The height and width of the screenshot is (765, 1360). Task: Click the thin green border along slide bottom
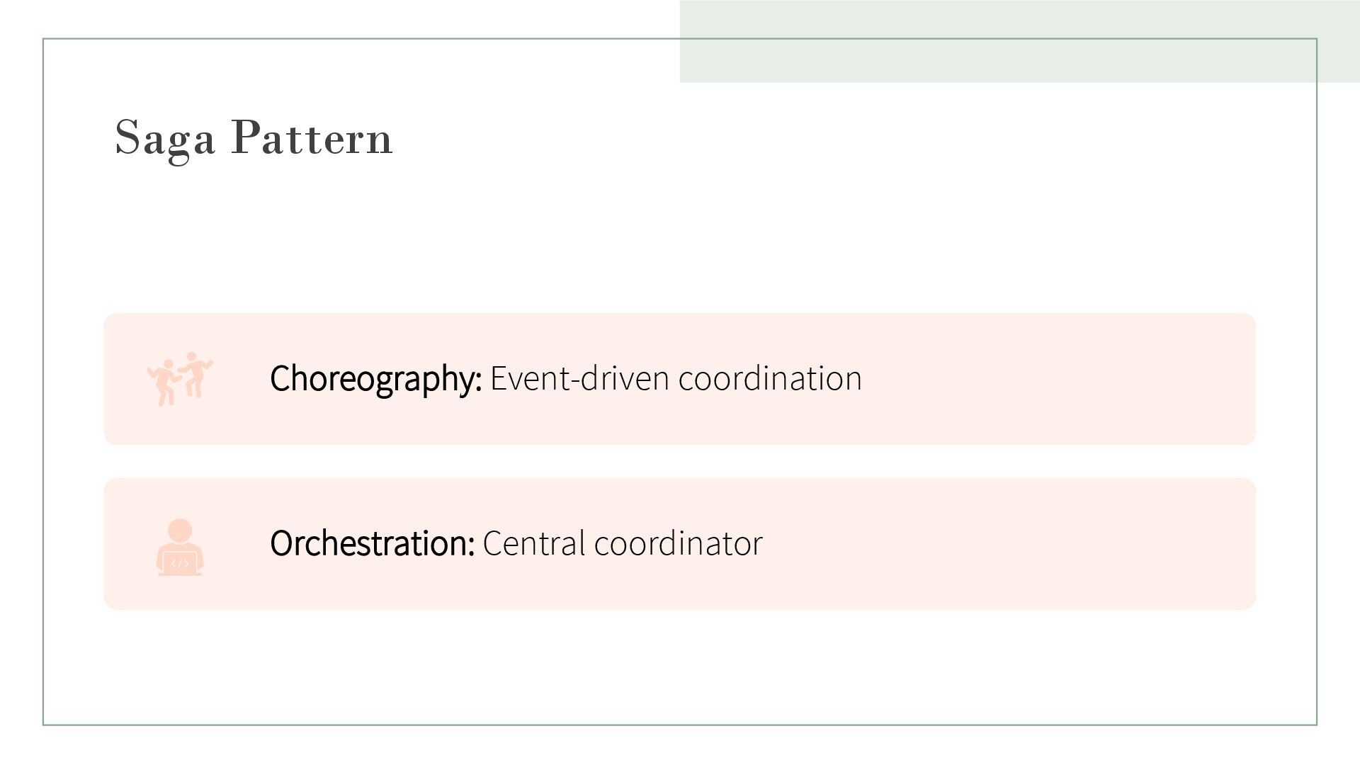tap(680, 725)
